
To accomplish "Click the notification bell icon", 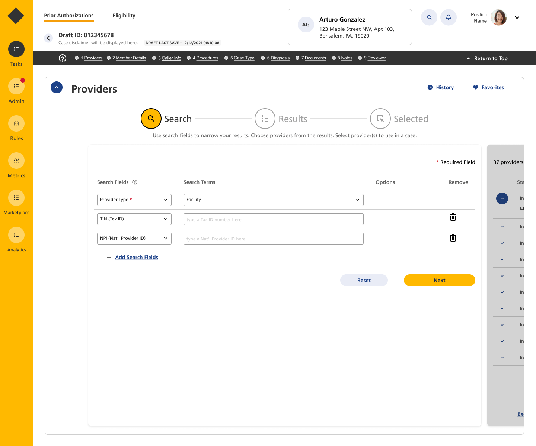I will (449, 17).
